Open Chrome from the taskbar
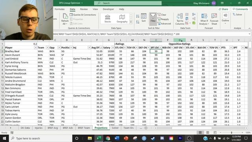 coord(108,138)
